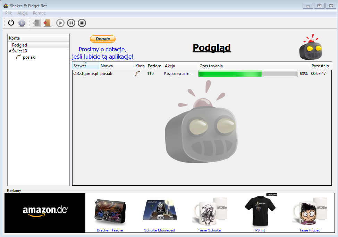Select the posiak account in tree
The image size is (338, 237).
click(x=29, y=57)
